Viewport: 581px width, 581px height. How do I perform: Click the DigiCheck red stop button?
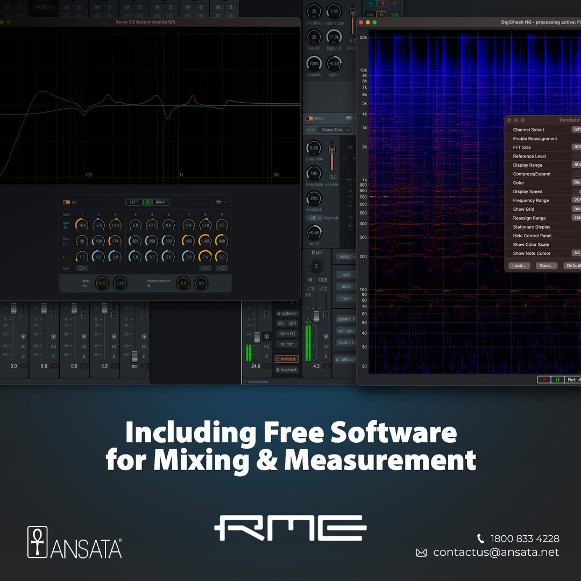point(544,380)
